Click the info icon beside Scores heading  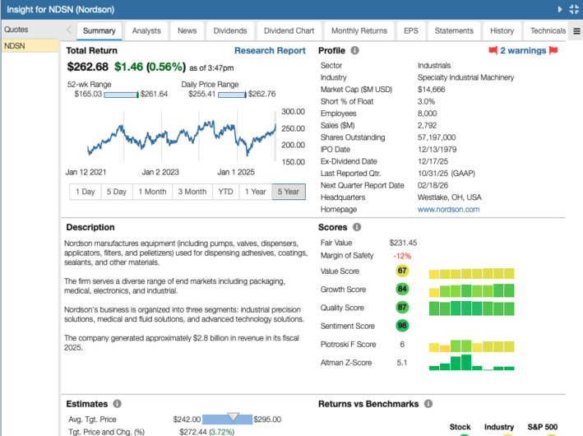[x=357, y=227]
